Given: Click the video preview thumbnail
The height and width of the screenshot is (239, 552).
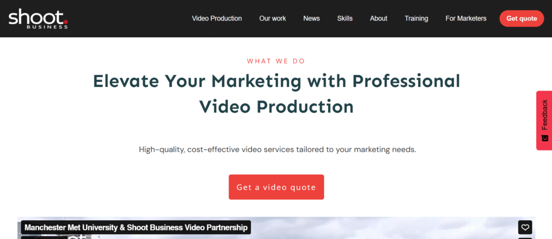Looking at the screenshot, I should pos(277,228).
